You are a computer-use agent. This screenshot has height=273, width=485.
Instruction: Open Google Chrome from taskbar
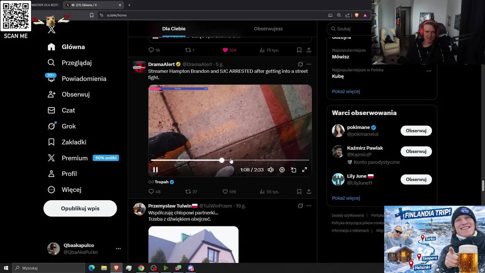point(141,268)
